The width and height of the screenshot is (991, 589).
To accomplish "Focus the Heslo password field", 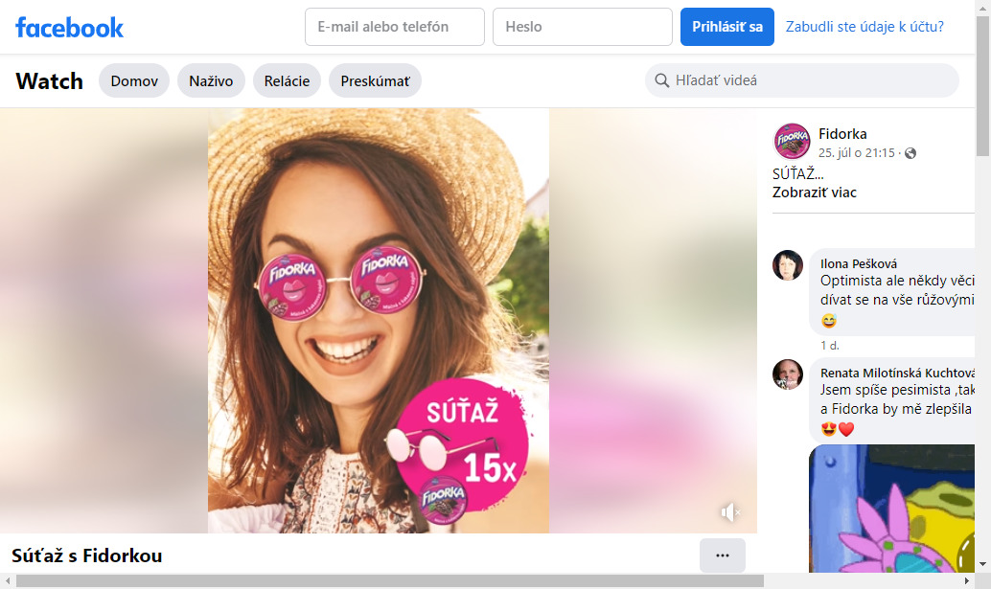I will click(x=583, y=27).
